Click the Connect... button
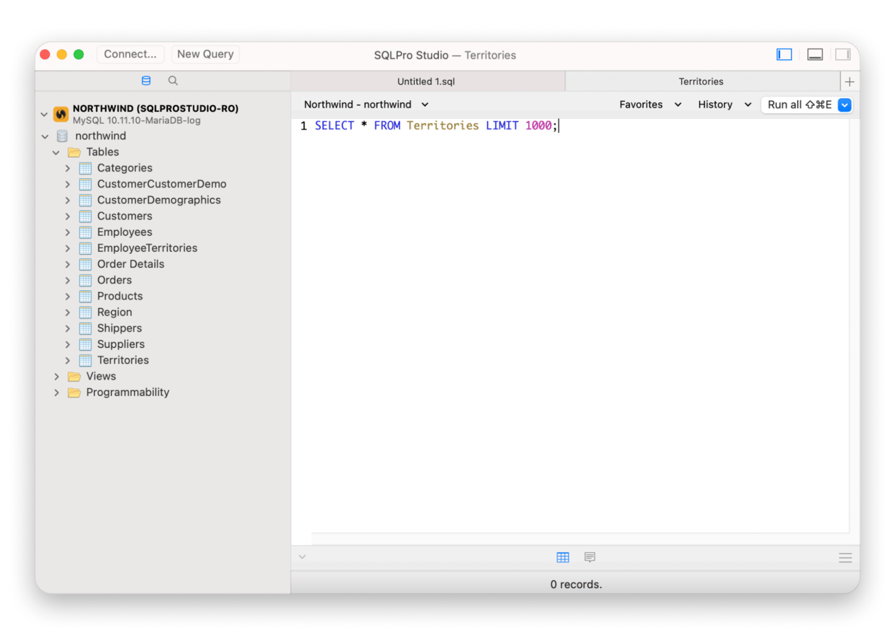The image size is (895, 640). tap(130, 54)
